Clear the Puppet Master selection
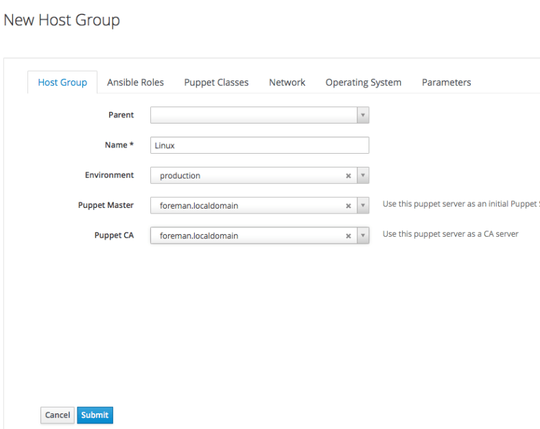 348,206
